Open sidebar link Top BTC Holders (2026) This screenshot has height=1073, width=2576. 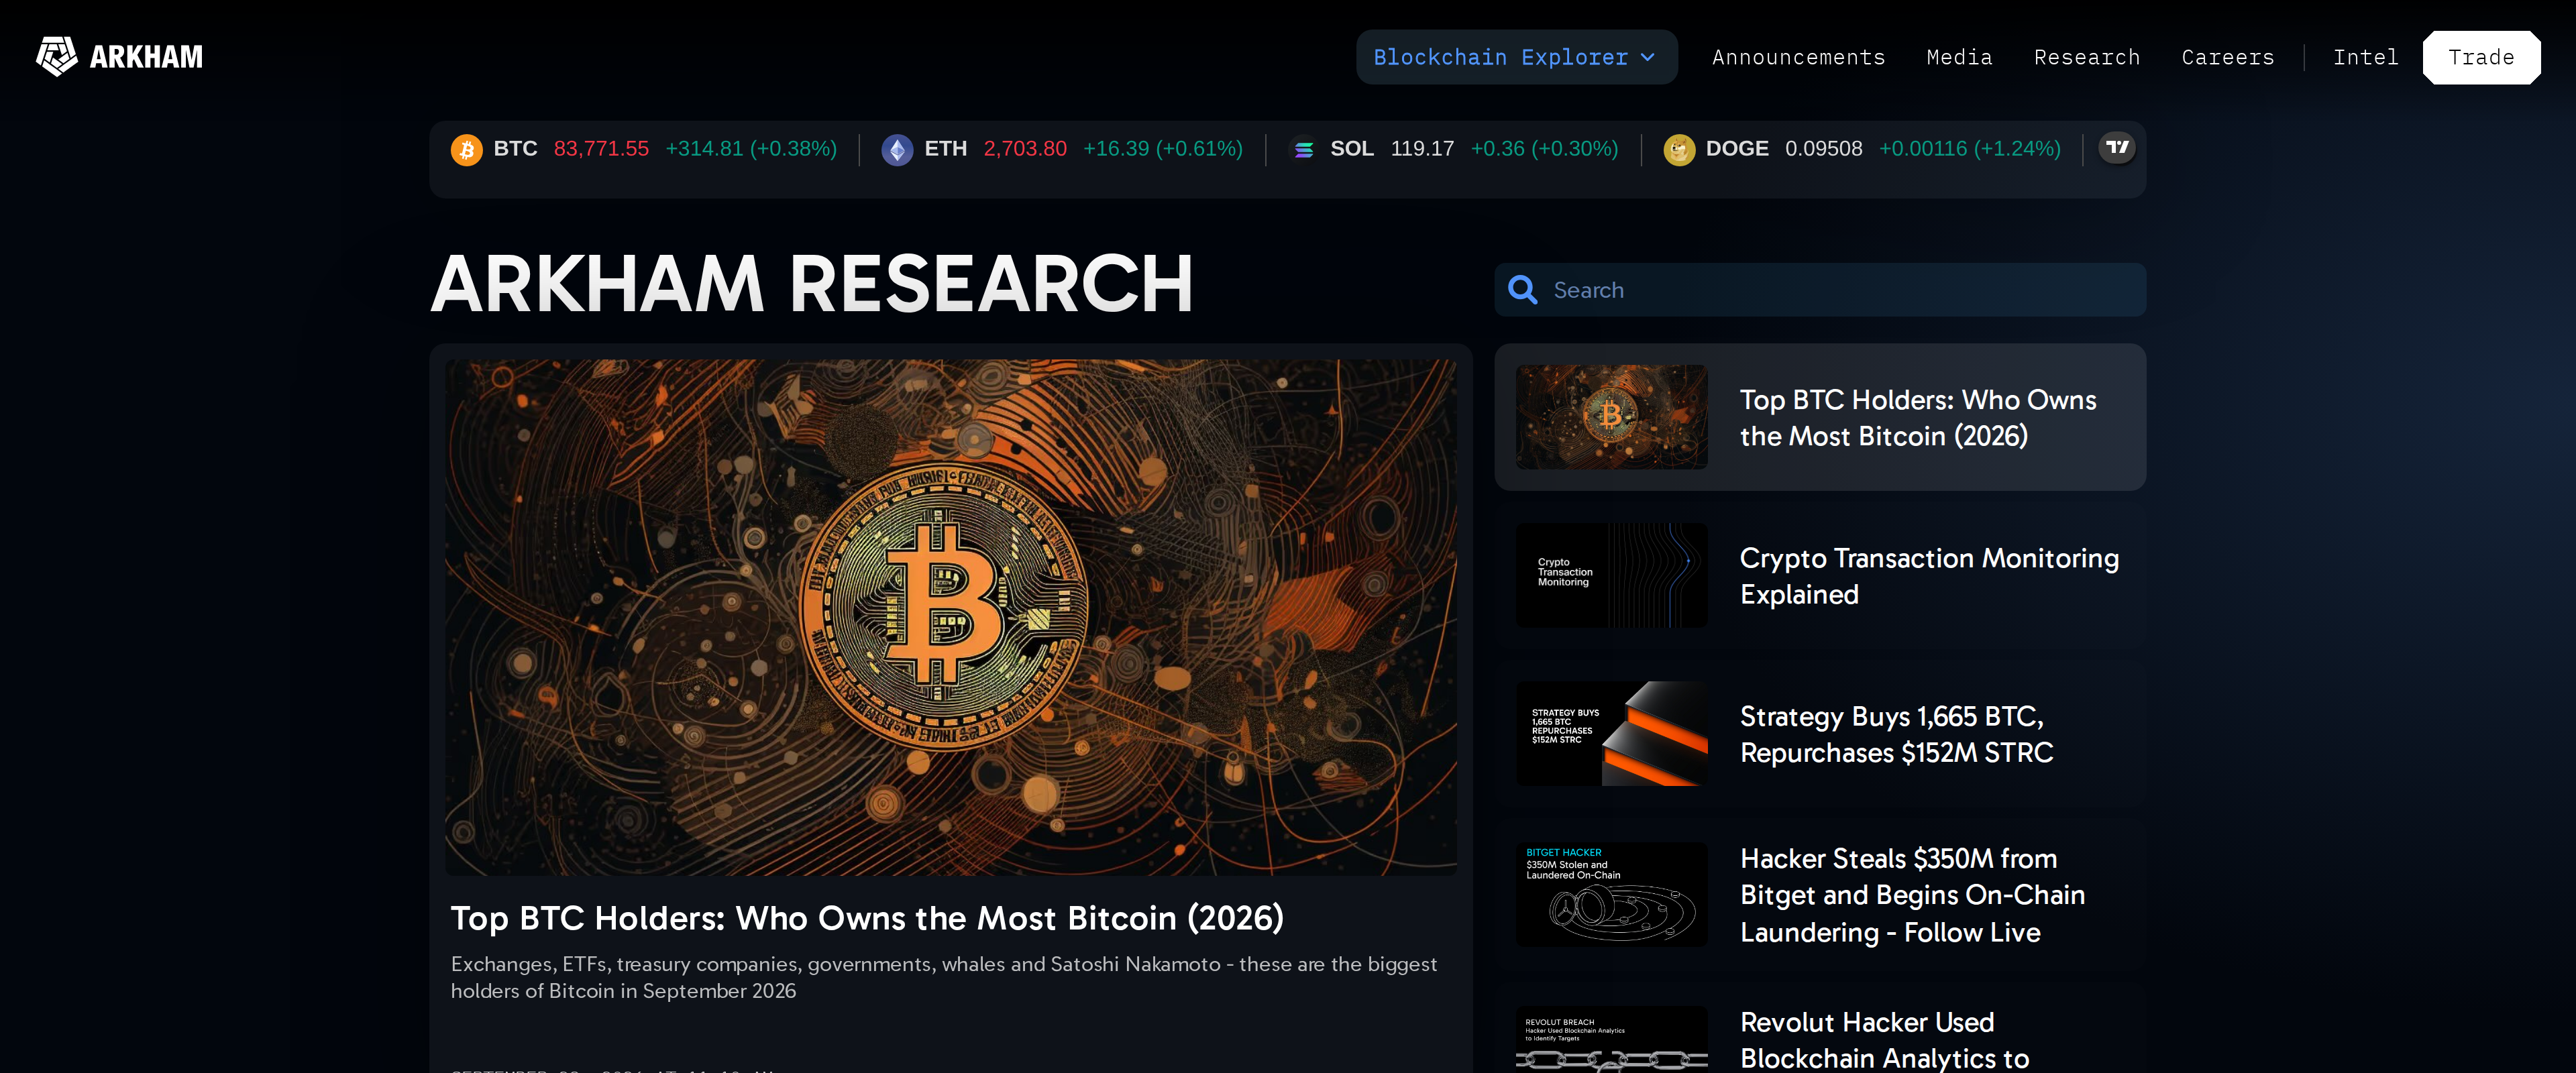point(1918,418)
